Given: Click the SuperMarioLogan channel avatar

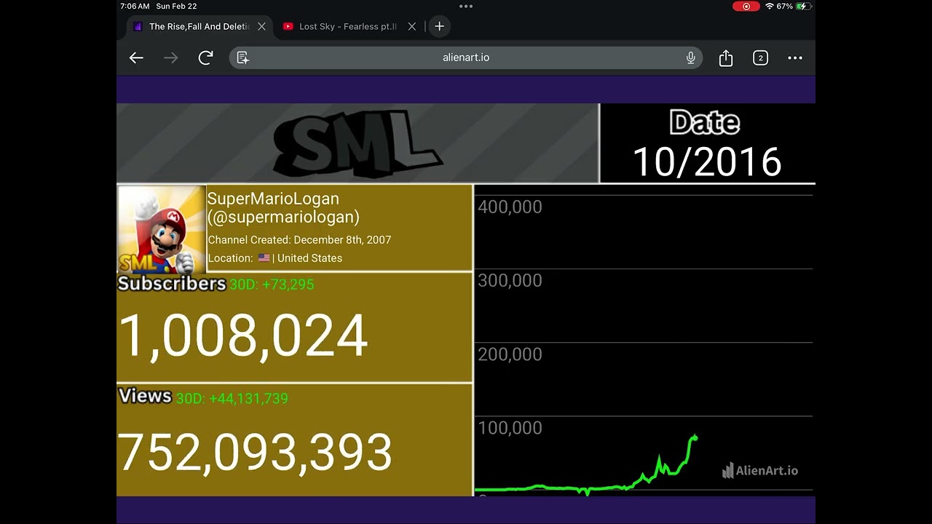Looking at the screenshot, I should [x=161, y=229].
